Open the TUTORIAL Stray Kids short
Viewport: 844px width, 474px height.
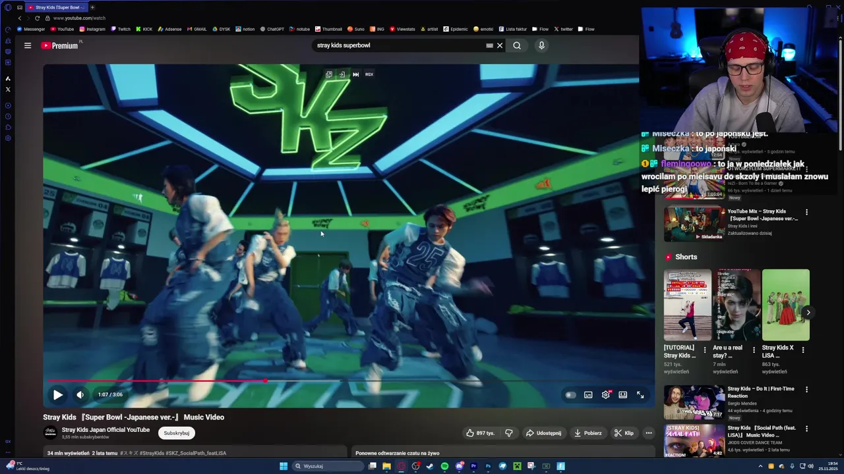tap(687, 305)
